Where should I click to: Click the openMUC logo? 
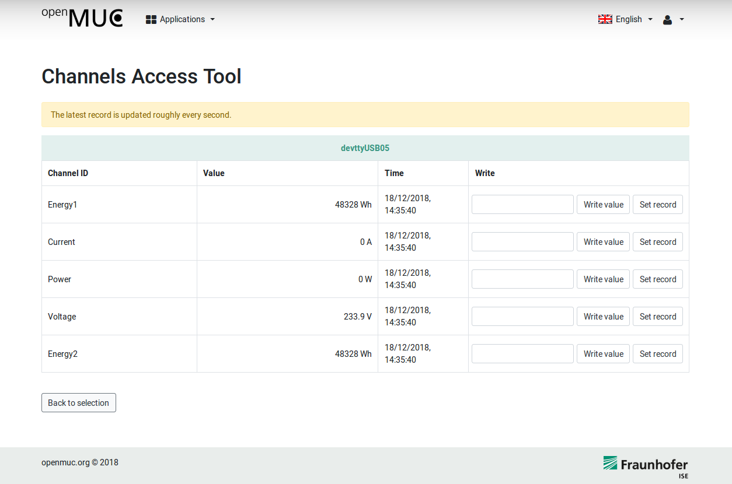82,17
